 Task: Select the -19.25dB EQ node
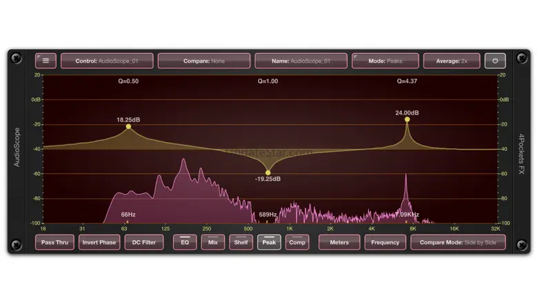pos(268,173)
